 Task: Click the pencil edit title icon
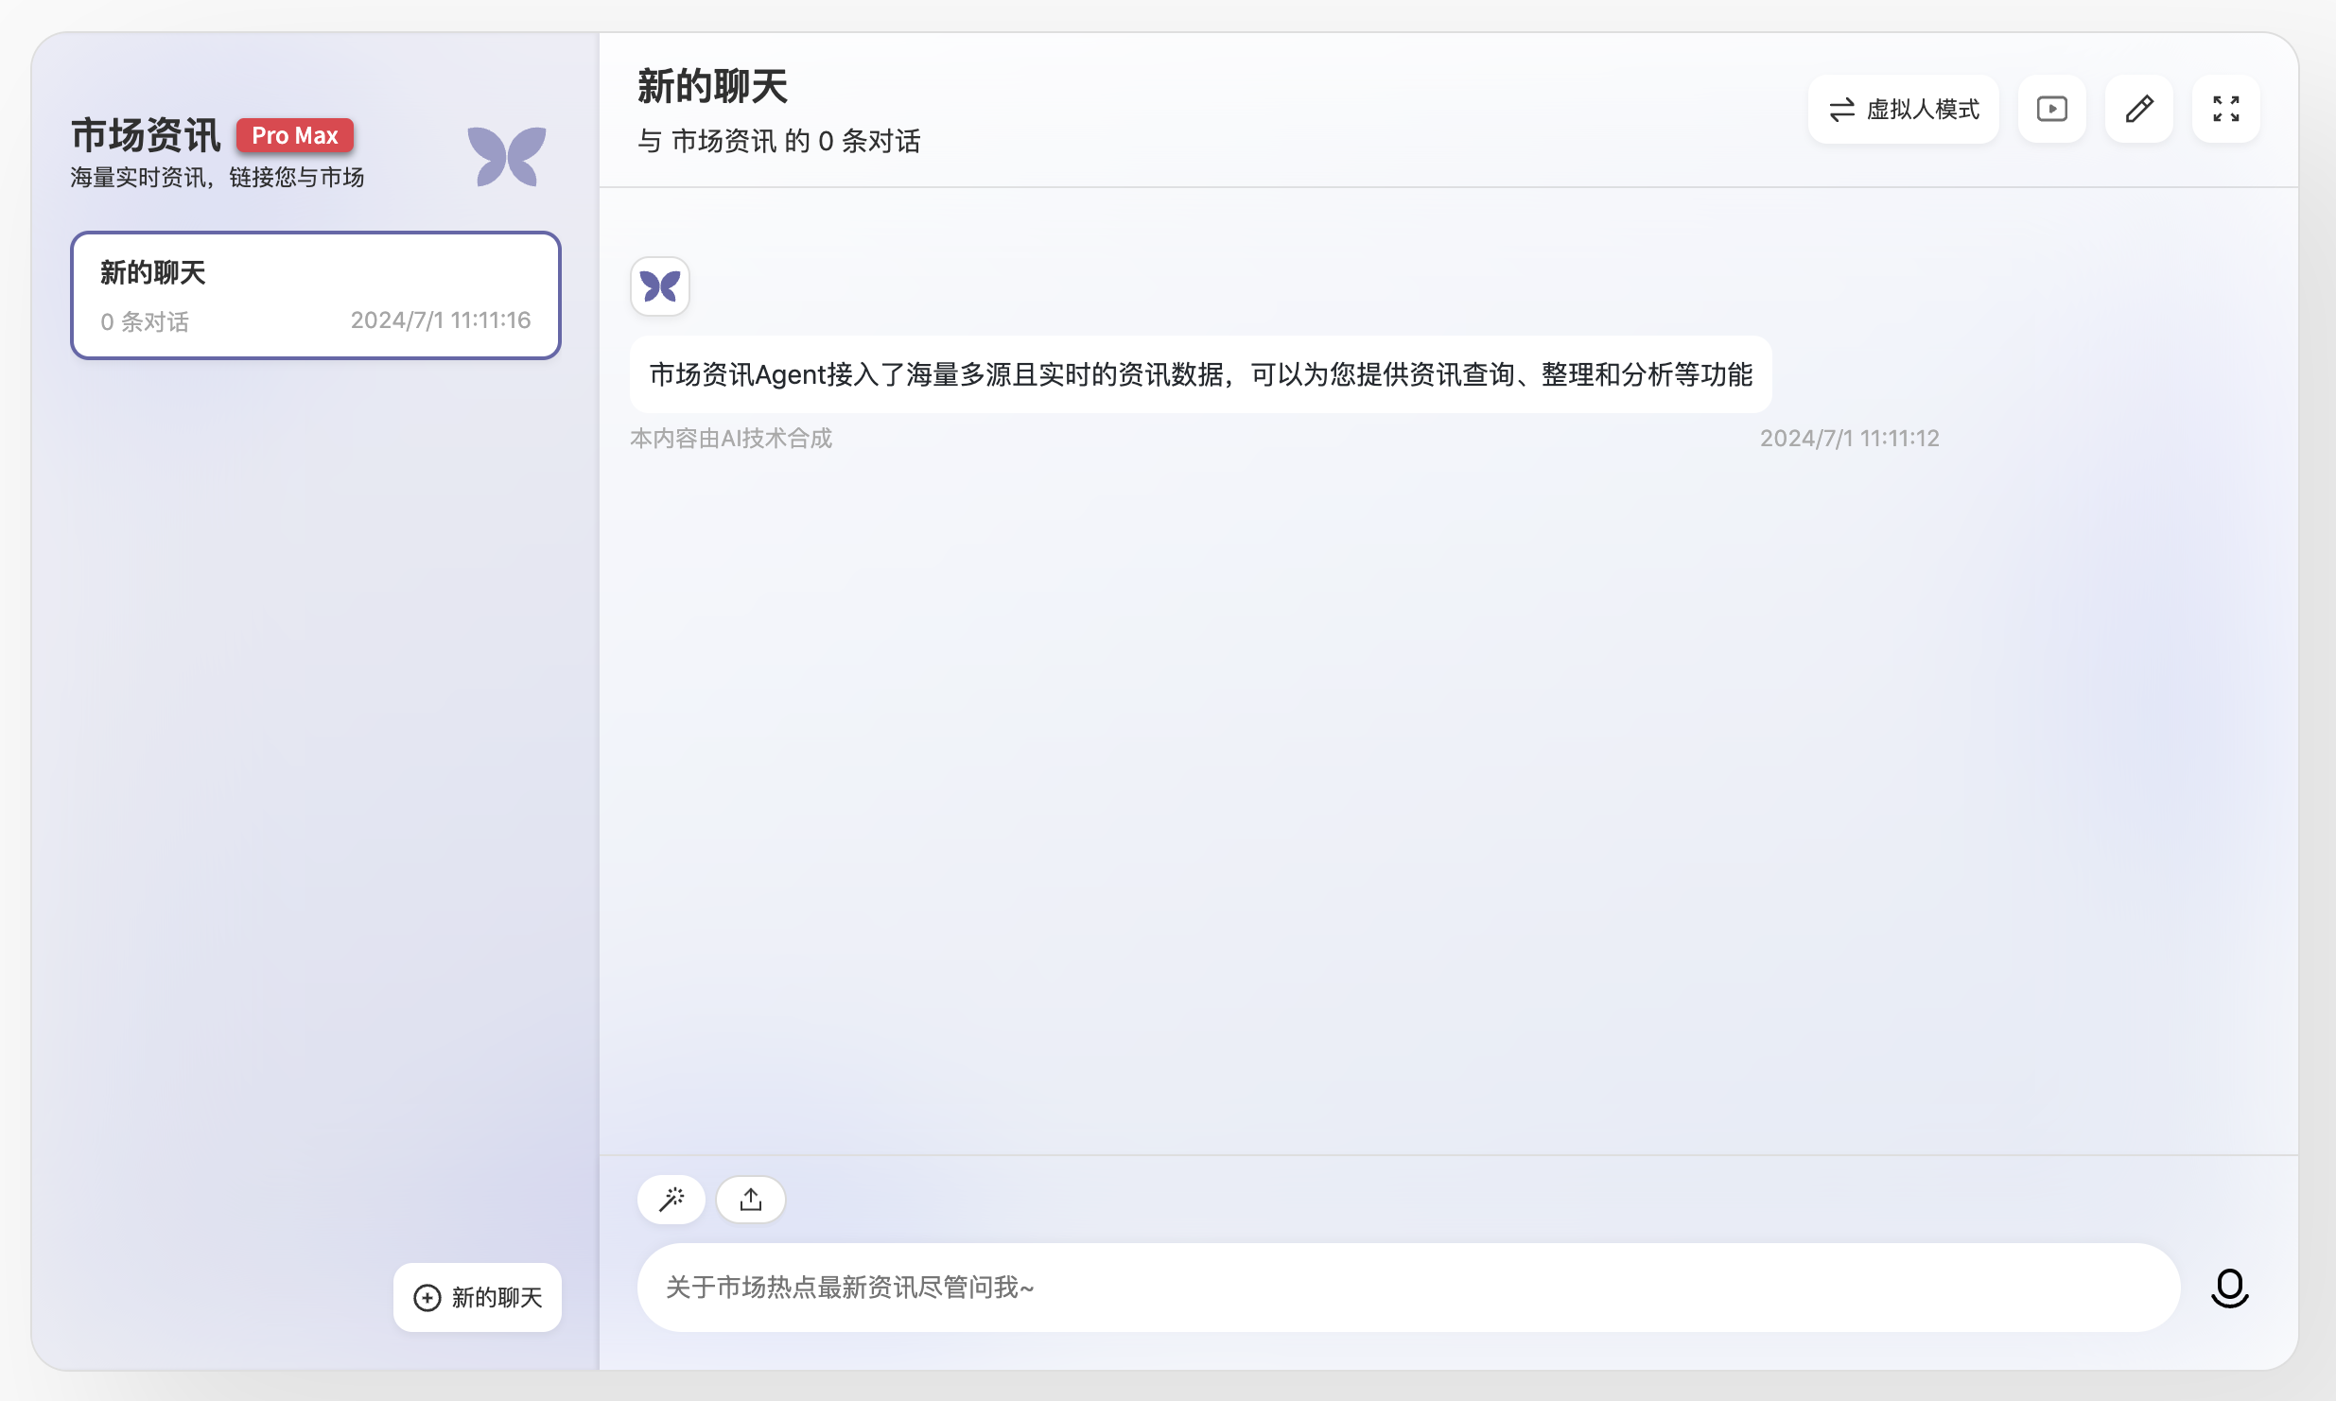(x=2139, y=110)
